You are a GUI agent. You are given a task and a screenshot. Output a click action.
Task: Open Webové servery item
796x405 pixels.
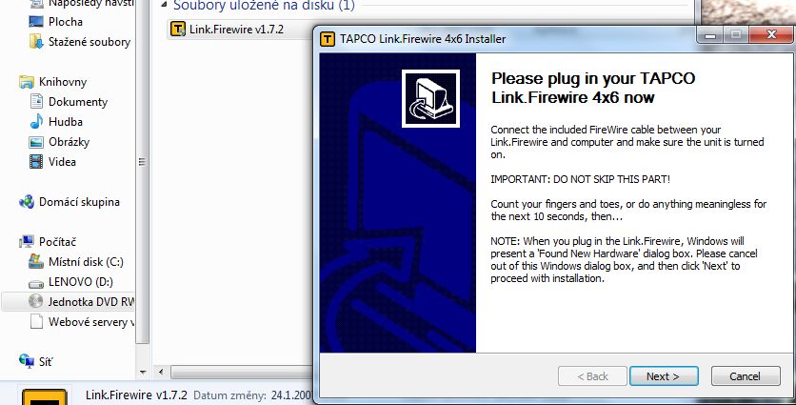pos(82,322)
